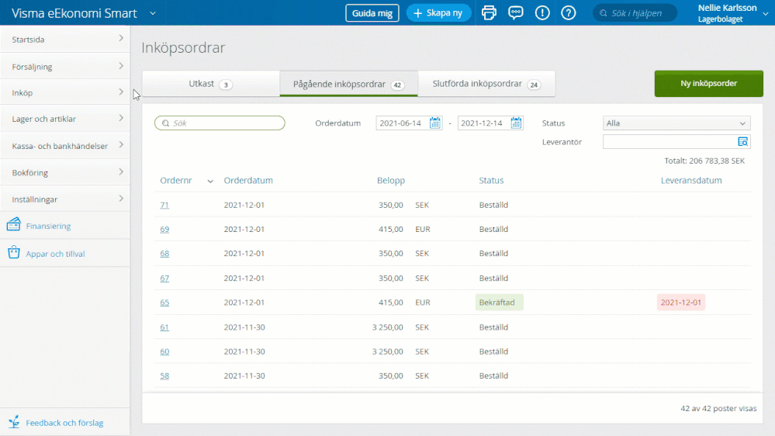The width and height of the screenshot is (775, 436).
Task: Switch to Slutförda inköpsordrar tab
Action: click(486, 84)
